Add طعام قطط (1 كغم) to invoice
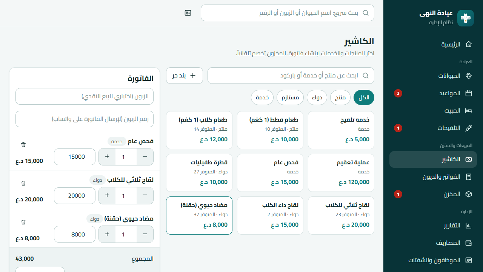This screenshot has height=272, width=483. coord(270,130)
